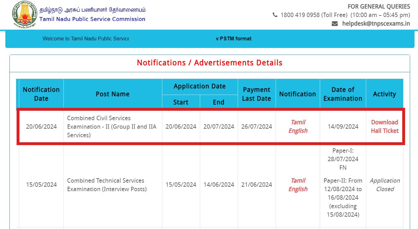The height and width of the screenshot is (229, 418).
Task: Download Hall Ticket for Group II Examination
Action: [384, 126]
